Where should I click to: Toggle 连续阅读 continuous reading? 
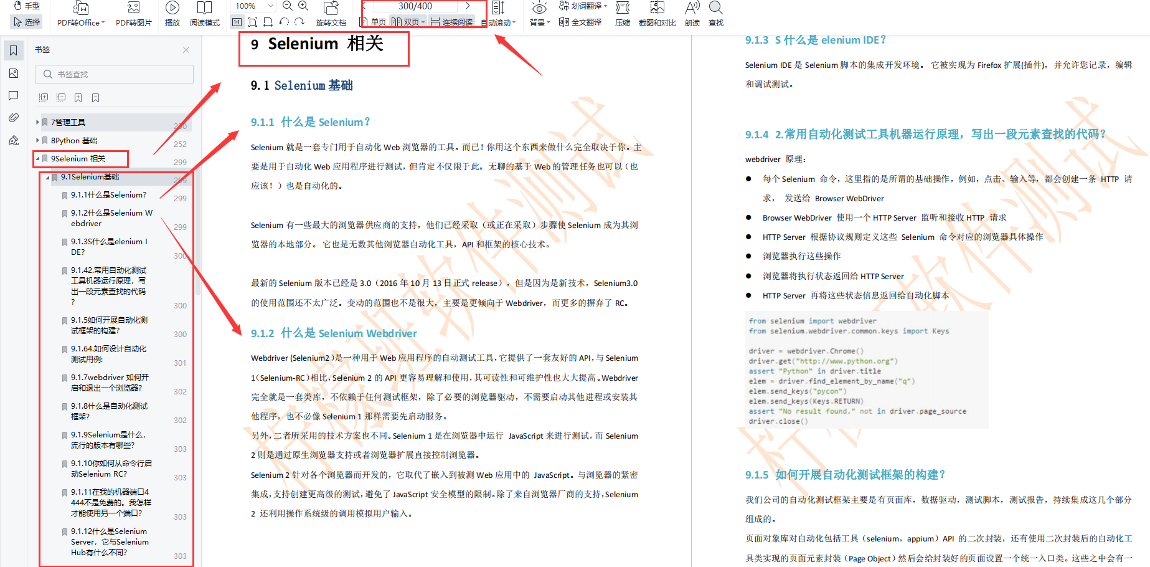pyautogui.click(x=452, y=22)
